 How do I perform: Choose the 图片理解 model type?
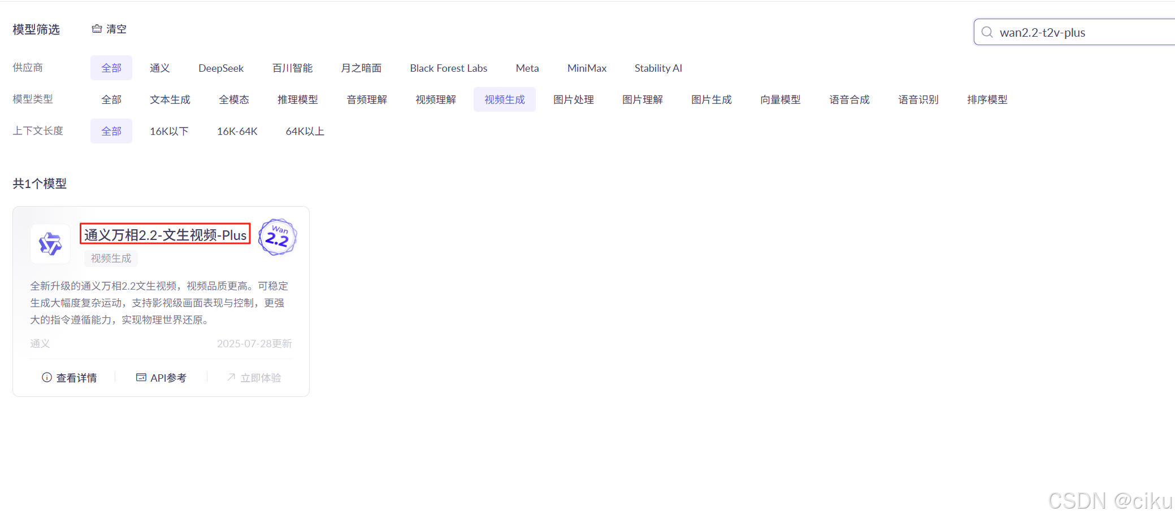pos(643,99)
